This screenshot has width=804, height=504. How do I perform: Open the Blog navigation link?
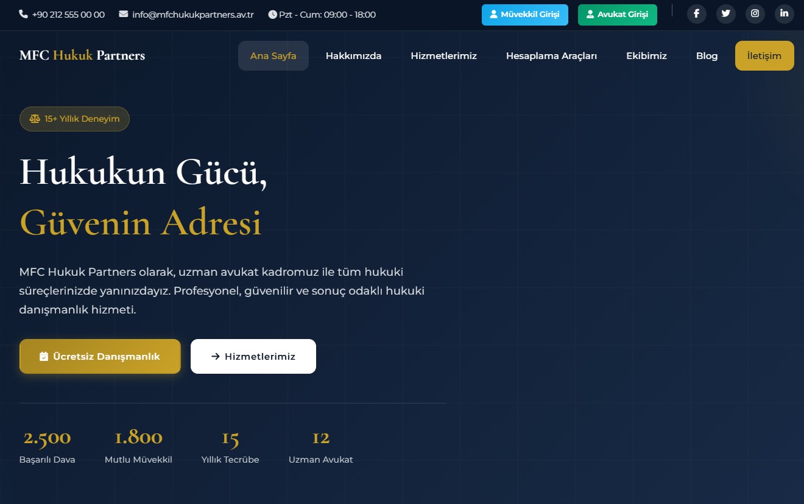click(x=707, y=56)
